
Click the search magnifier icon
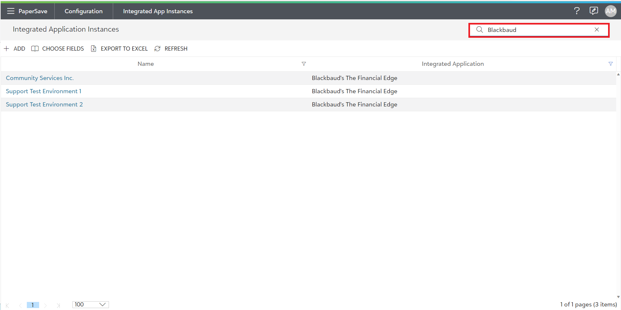point(479,30)
